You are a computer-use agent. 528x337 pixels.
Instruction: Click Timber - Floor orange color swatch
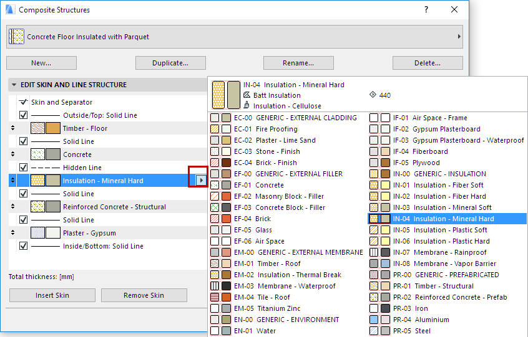click(x=53, y=128)
